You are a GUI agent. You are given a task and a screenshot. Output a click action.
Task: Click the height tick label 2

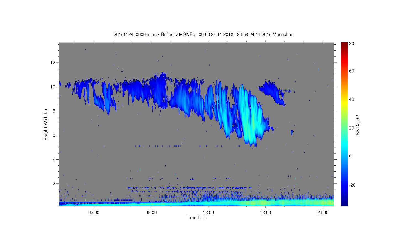coord(54,184)
